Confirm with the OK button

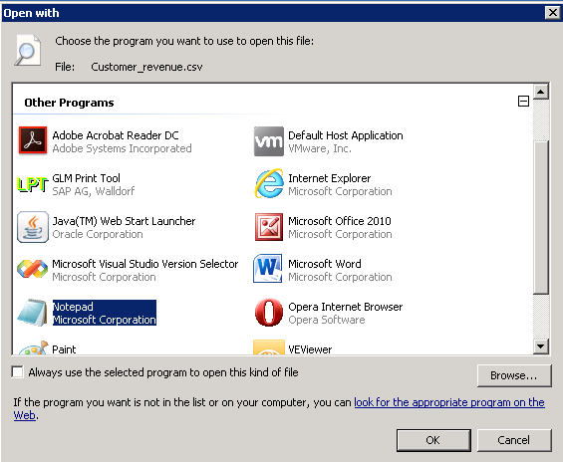433,440
